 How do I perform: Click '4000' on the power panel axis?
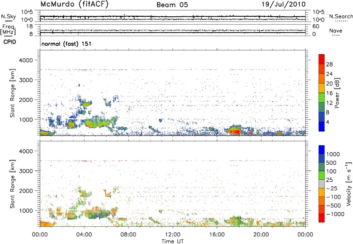tap(26, 60)
